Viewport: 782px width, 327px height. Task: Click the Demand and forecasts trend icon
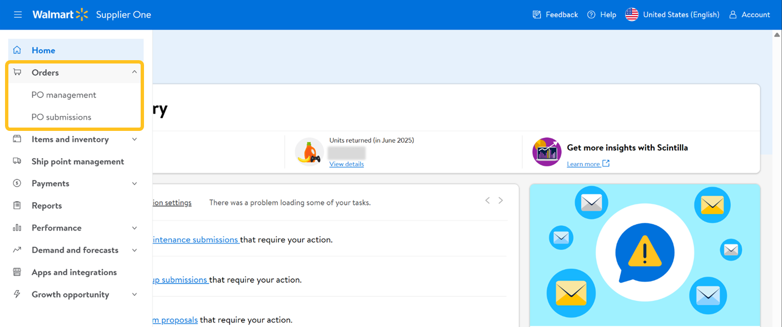coord(17,250)
